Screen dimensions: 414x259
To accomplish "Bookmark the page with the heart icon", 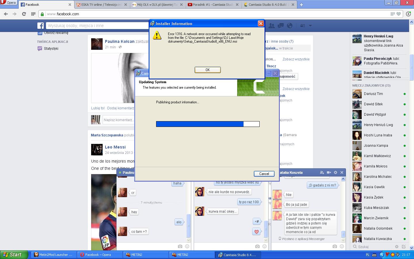I will [x=398, y=14].
